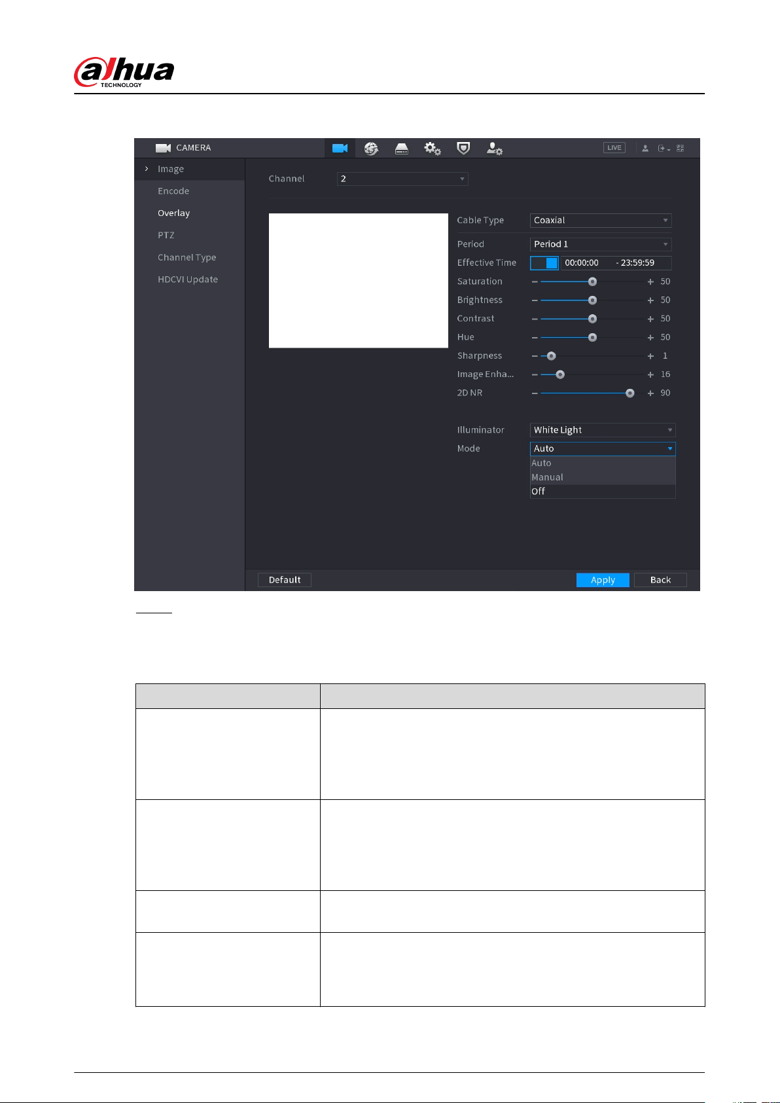780x1103 pixels.
Task: Collapse the Mode dropdown arrow
Action: [670, 449]
